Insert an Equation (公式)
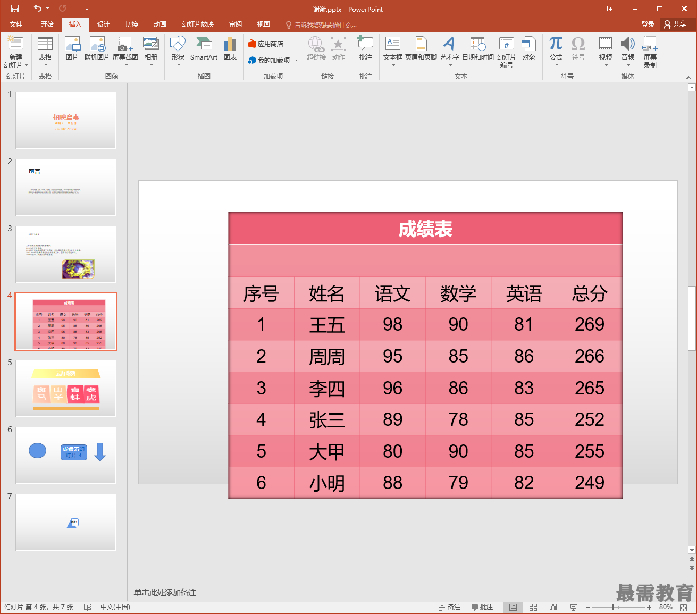 [x=556, y=51]
